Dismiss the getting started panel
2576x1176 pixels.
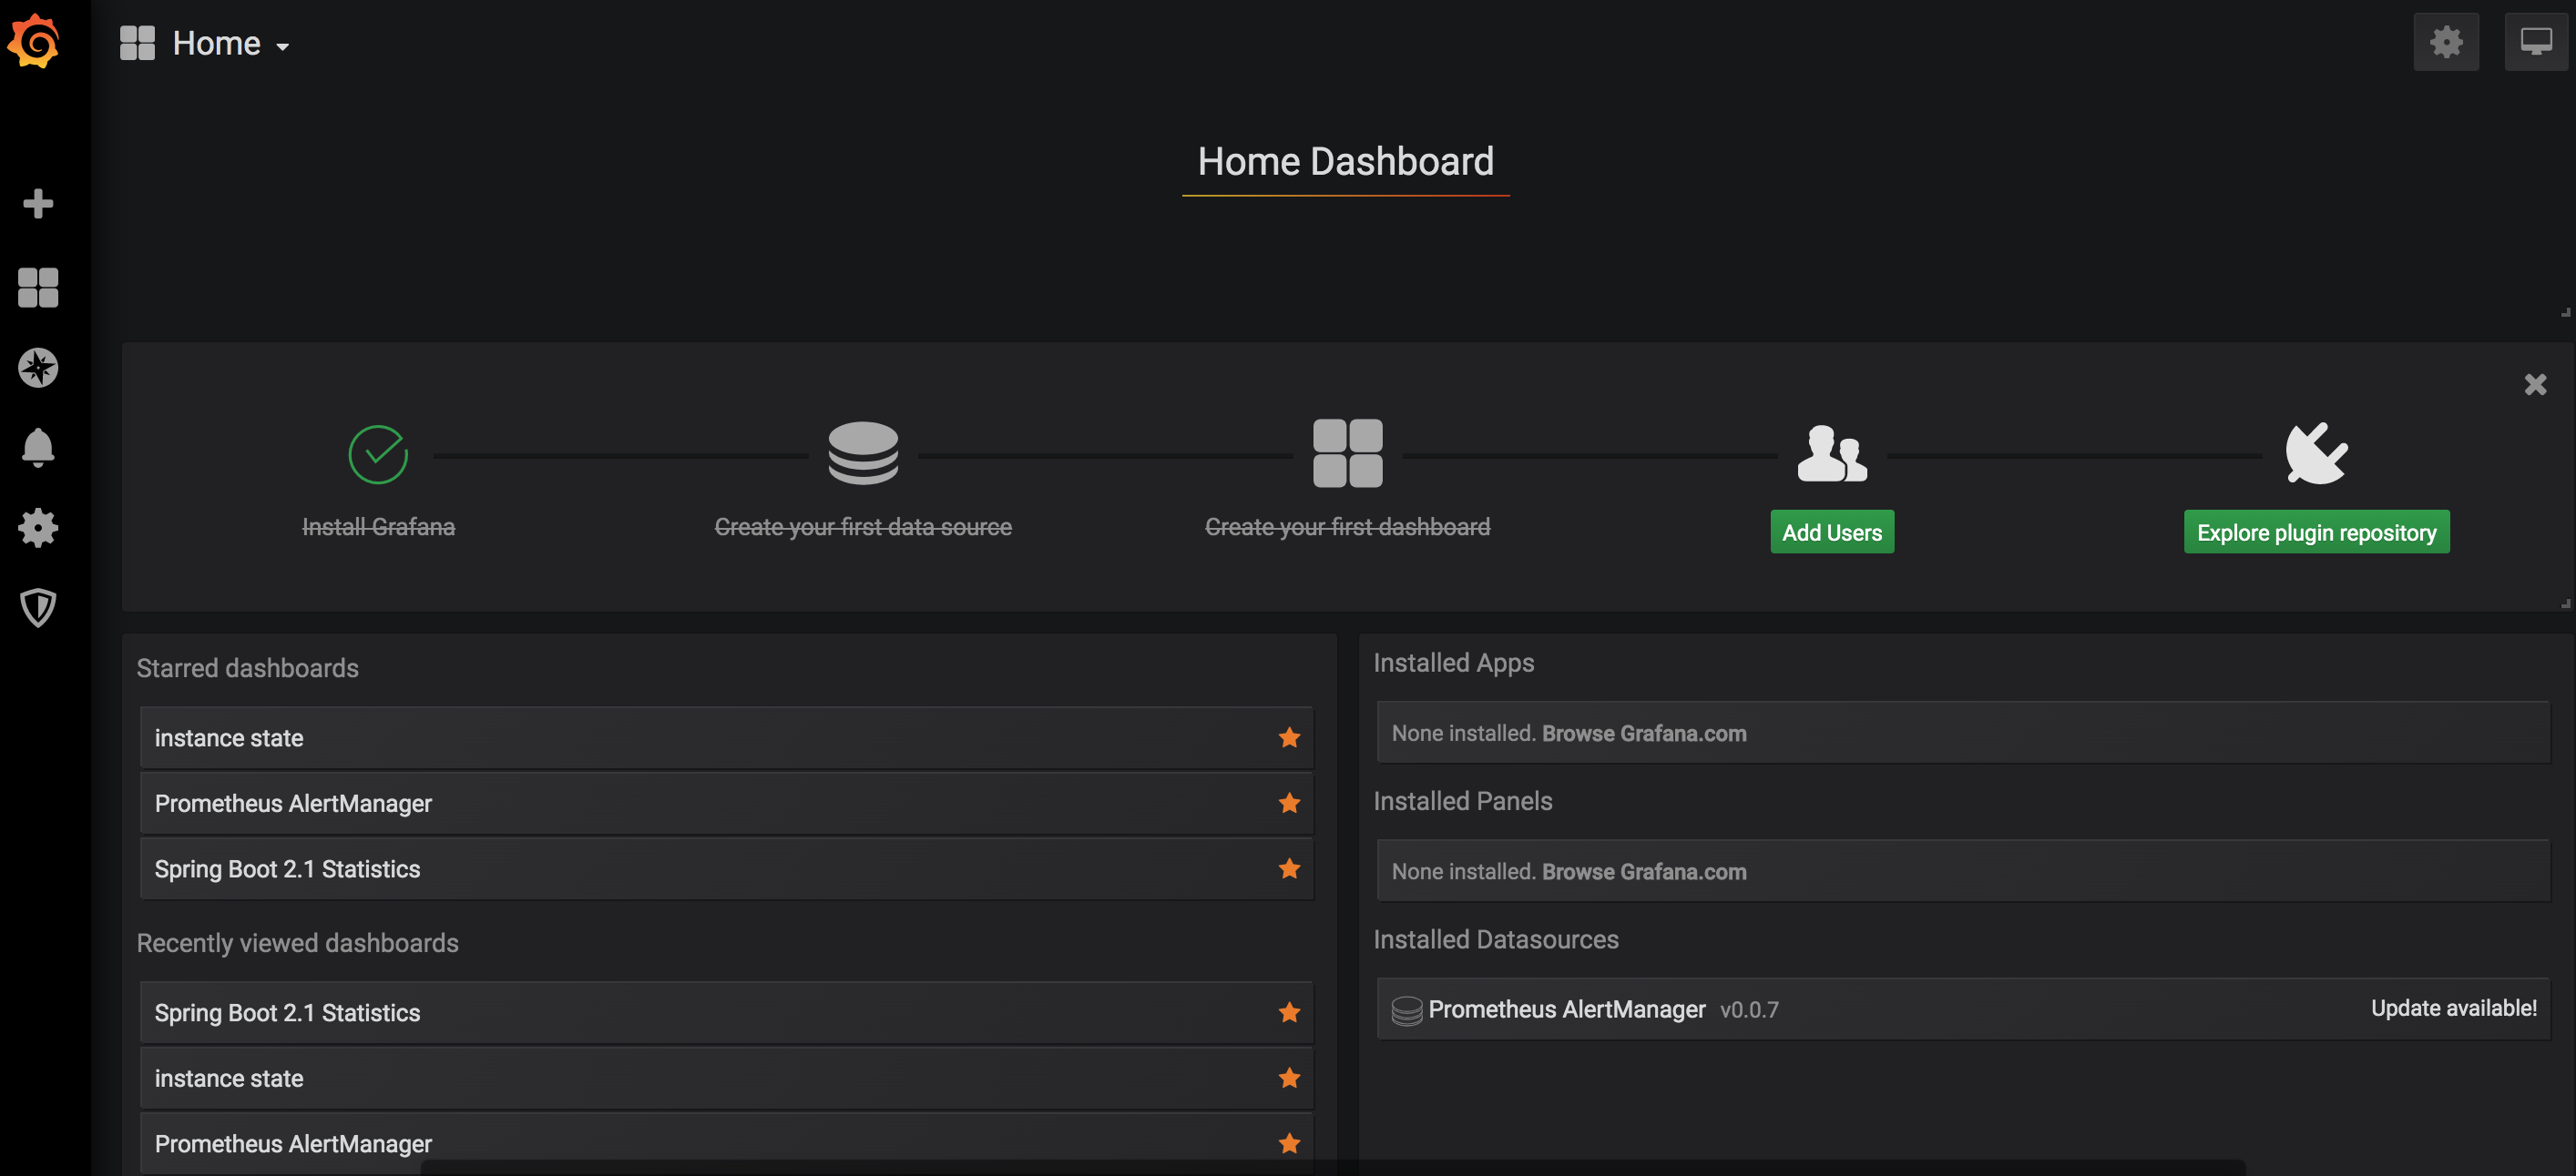pyautogui.click(x=2535, y=384)
